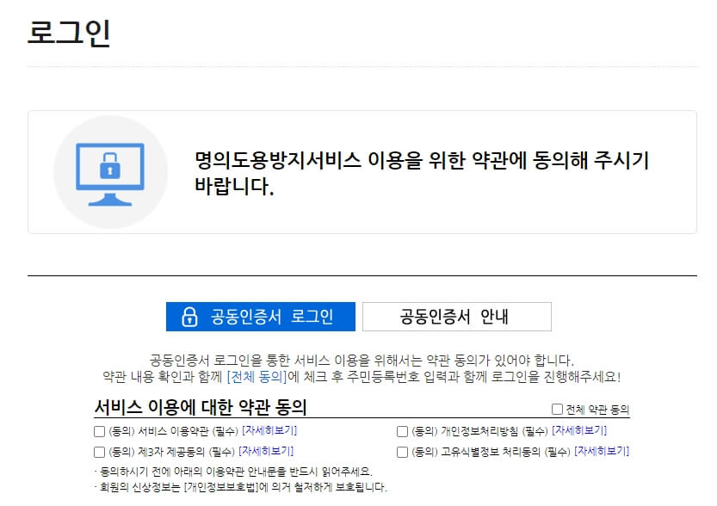Viewport: 717px width, 506px height.
Task: View 자세히보기 details for 고유식별정보 처리동의
Action: pyautogui.click(x=602, y=451)
